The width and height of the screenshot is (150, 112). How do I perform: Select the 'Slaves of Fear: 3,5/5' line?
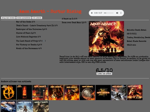(26, 33)
